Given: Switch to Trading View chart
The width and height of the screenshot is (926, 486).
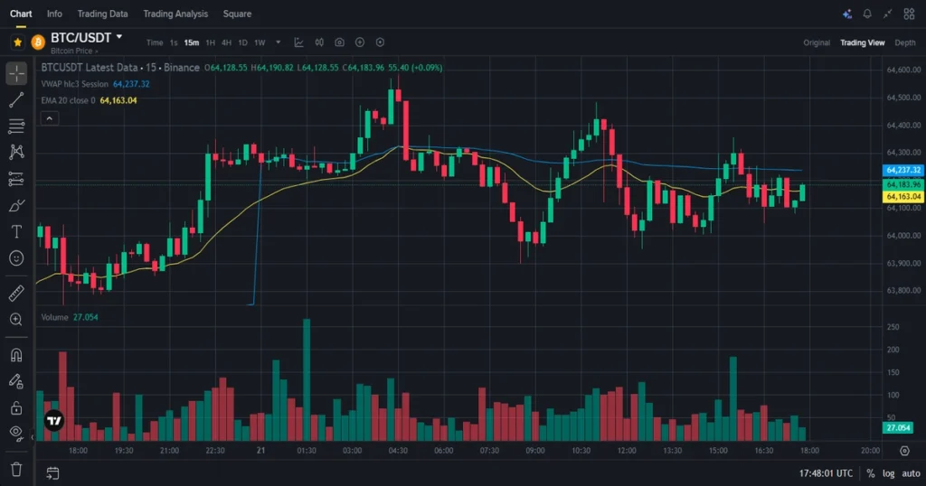Looking at the screenshot, I should pos(862,42).
